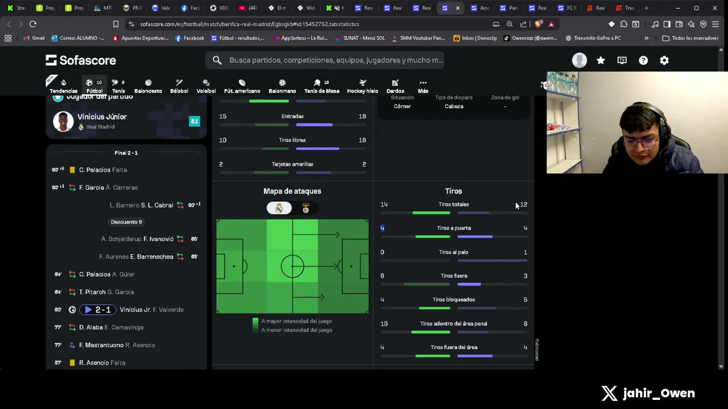Click the search magnifier icon
728x409 pixels.
[x=217, y=60]
